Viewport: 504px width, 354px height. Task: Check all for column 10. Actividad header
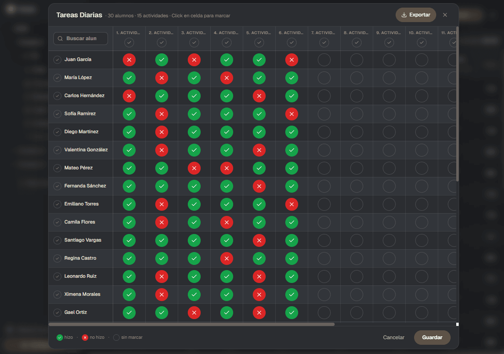click(x=422, y=42)
